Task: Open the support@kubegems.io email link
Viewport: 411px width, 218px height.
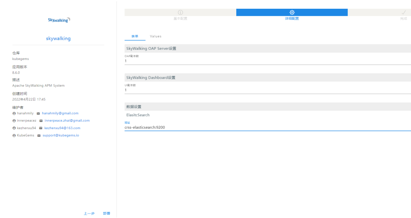Action: coord(61,135)
